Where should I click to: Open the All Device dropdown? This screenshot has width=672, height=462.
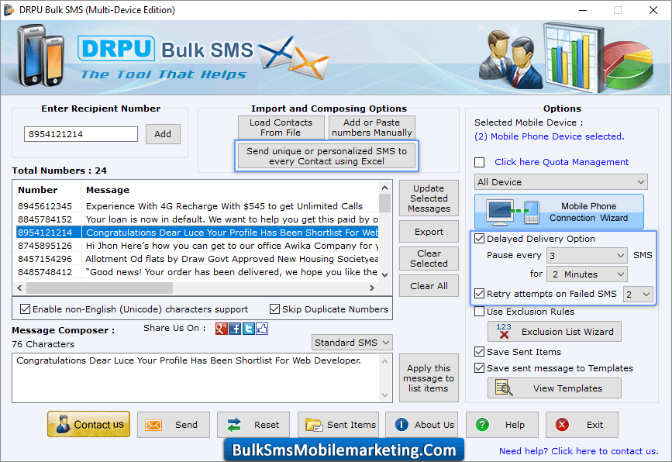560,182
